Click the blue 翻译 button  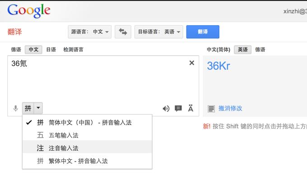tap(203, 32)
